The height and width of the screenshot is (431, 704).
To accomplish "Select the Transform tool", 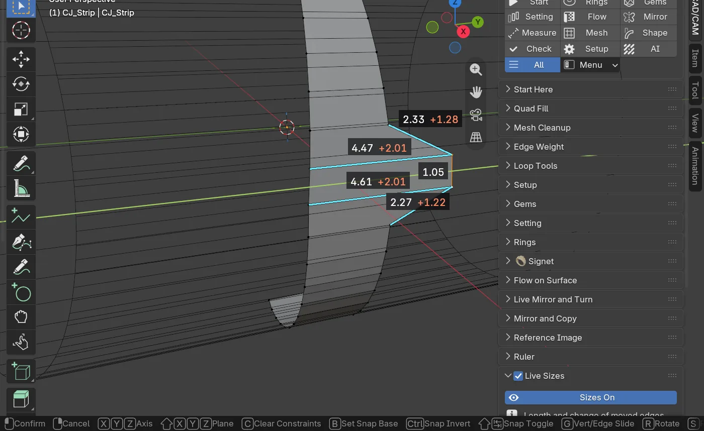I will pos(21,134).
